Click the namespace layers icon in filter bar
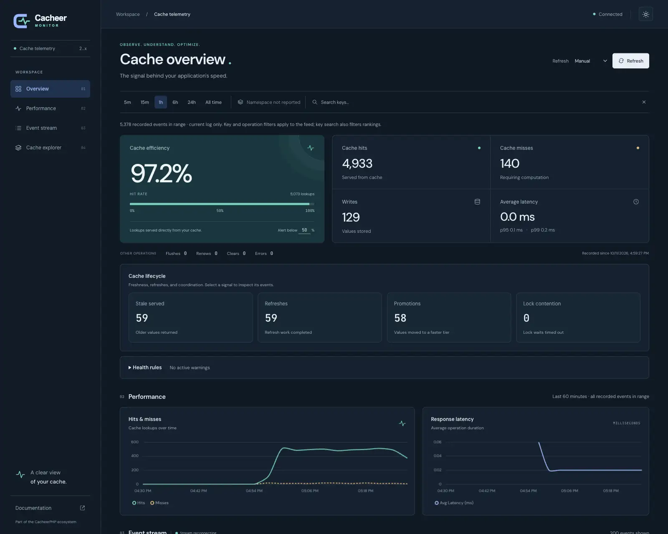 pyautogui.click(x=240, y=102)
